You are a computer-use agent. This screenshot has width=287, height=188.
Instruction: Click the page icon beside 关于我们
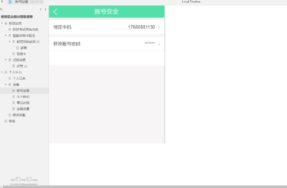coord(14,97)
